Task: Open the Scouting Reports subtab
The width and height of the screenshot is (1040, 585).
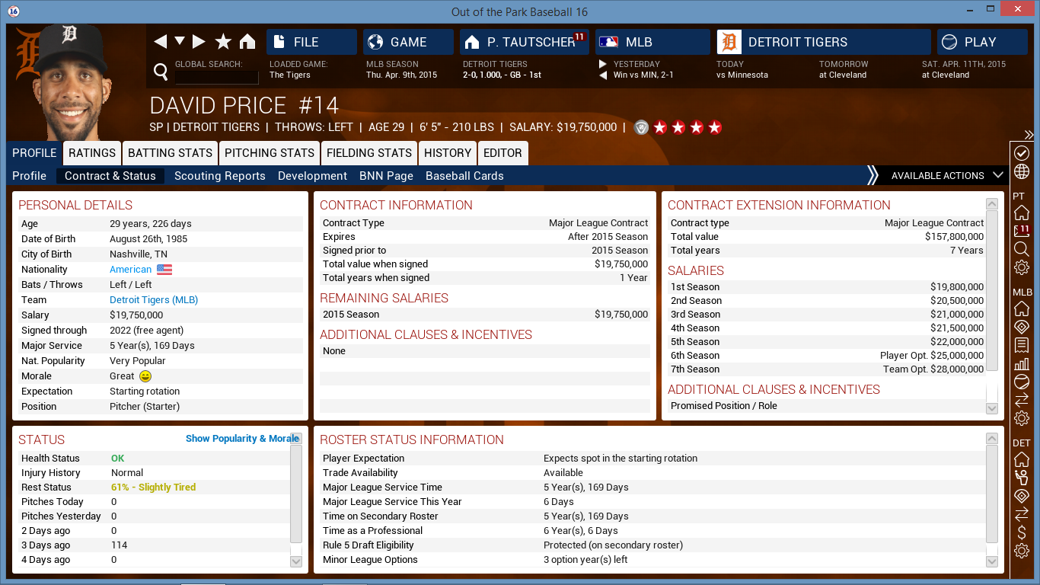Action: (x=219, y=175)
